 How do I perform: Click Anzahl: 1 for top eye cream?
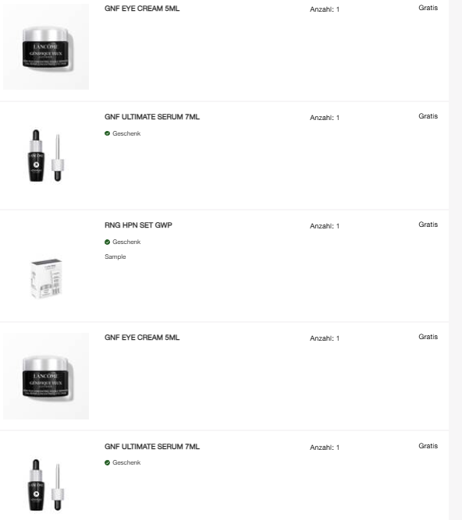pyautogui.click(x=325, y=9)
